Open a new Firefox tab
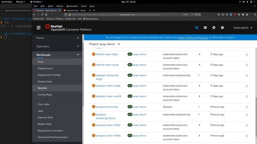The image size is (257, 144). [94, 10]
